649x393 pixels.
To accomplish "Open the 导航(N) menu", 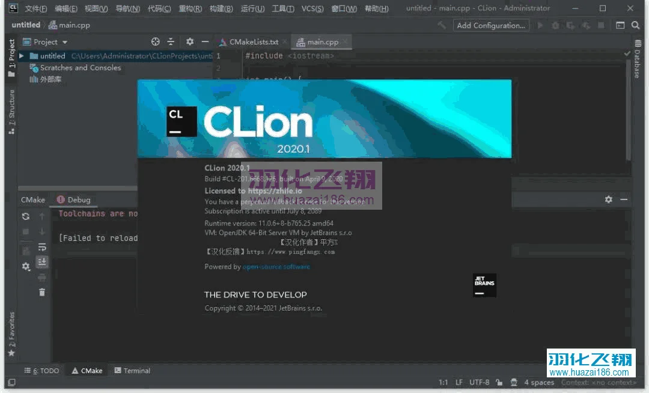I will [x=127, y=8].
